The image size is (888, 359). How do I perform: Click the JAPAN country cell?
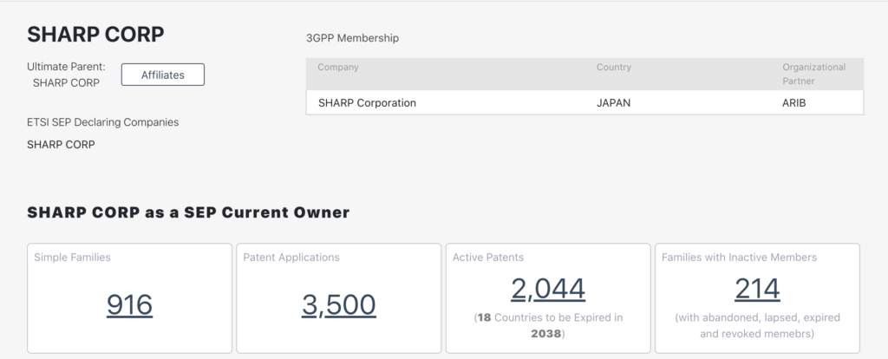pyautogui.click(x=613, y=103)
